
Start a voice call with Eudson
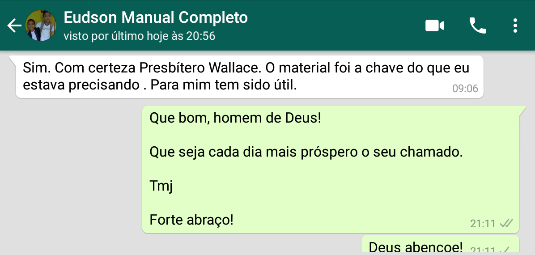point(477,25)
